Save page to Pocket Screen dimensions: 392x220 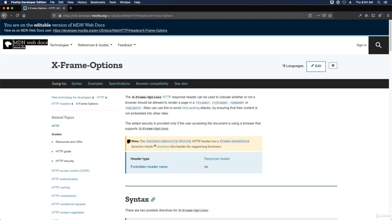coord(324,16)
